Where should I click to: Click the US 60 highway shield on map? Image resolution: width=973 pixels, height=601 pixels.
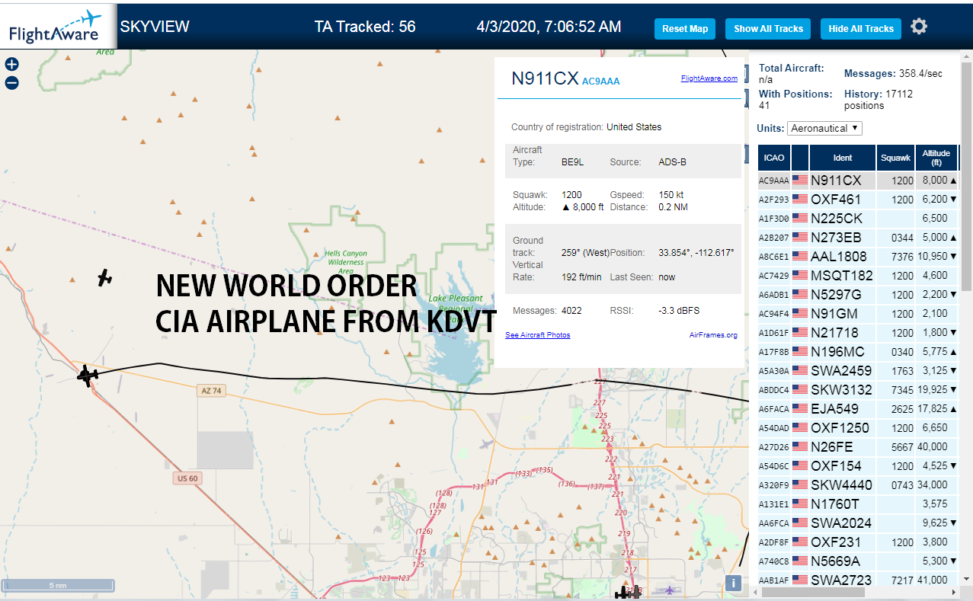187,478
